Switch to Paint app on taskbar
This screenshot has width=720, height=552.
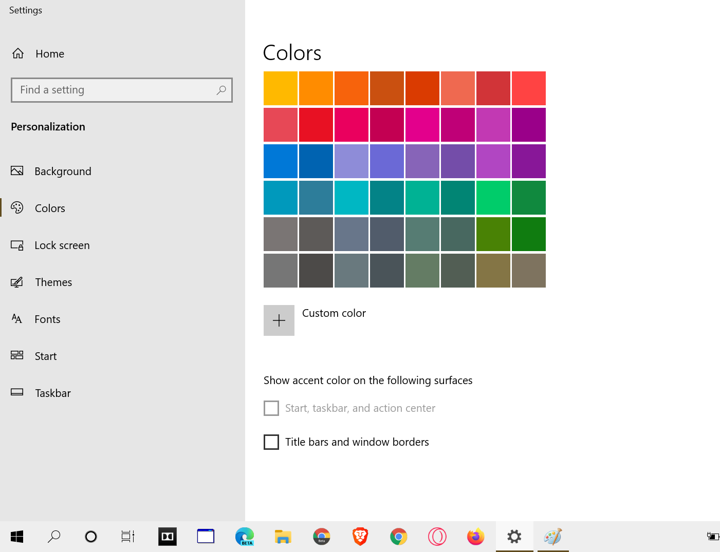[553, 537]
